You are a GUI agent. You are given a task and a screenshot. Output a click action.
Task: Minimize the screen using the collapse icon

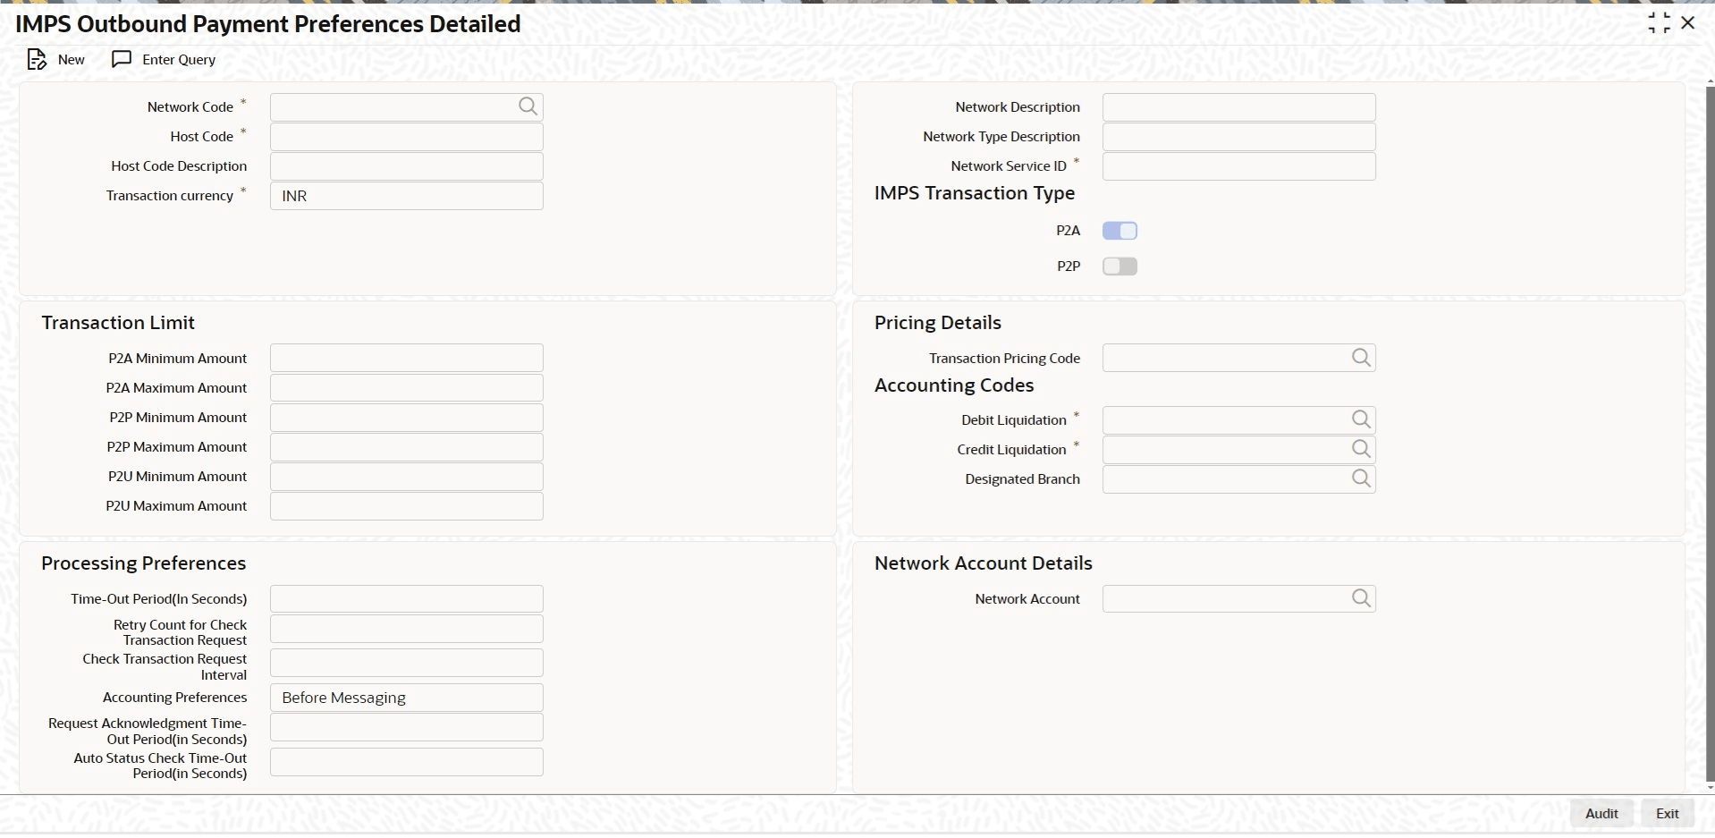1659,23
